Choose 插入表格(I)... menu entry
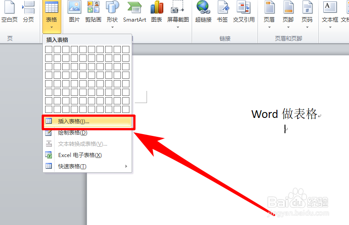This screenshot has width=349, height=225. tap(87, 121)
